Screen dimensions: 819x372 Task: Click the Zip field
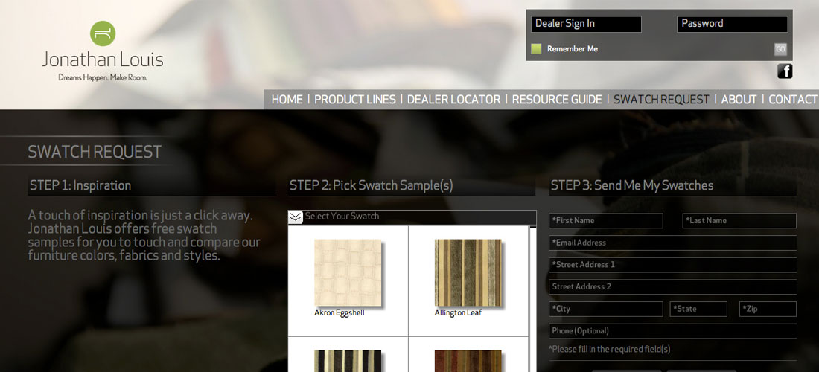[768, 309]
